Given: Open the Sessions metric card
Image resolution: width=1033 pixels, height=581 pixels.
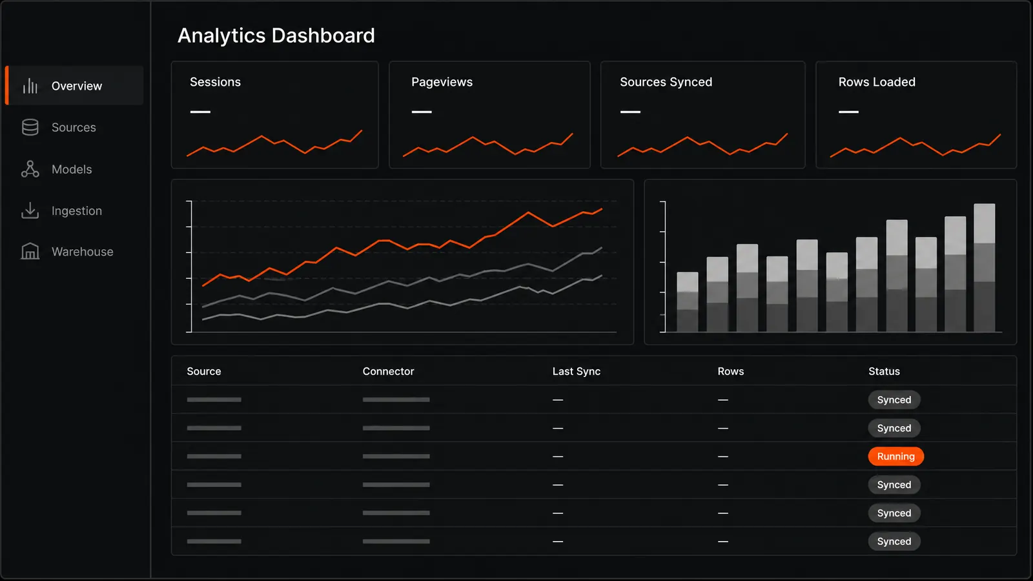Looking at the screenshot, I should (x=275, y=115).
